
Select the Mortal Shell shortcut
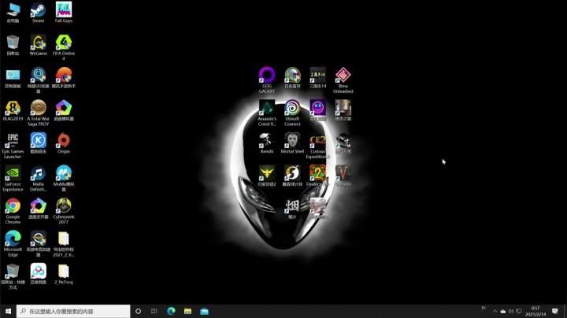292,142
